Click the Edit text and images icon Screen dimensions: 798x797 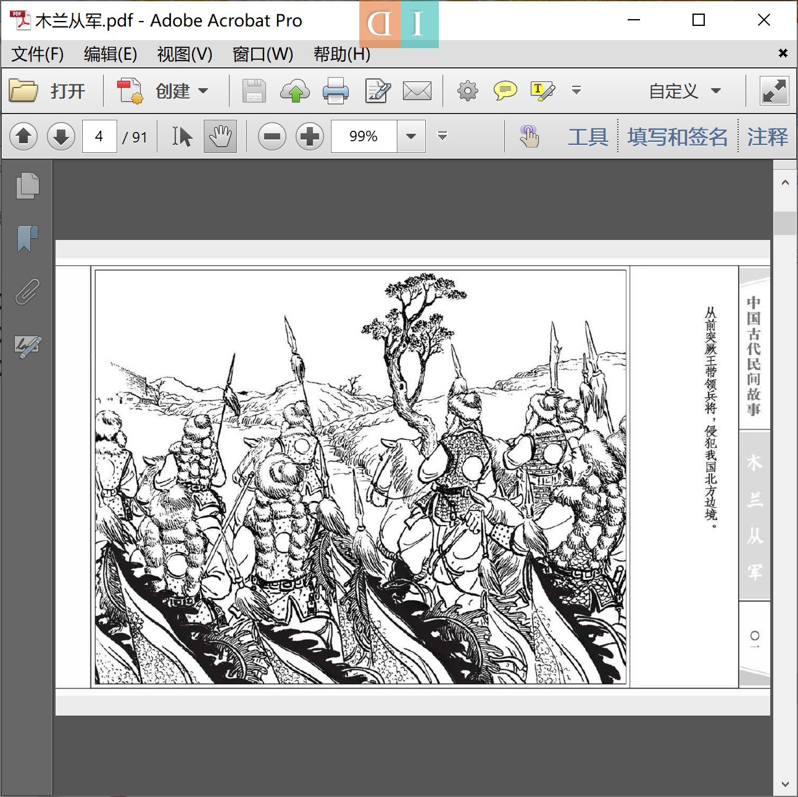378,91
